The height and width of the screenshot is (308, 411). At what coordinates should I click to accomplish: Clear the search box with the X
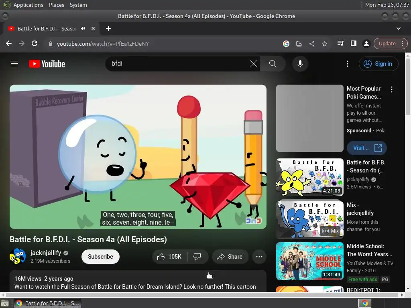tap(254, 64)
